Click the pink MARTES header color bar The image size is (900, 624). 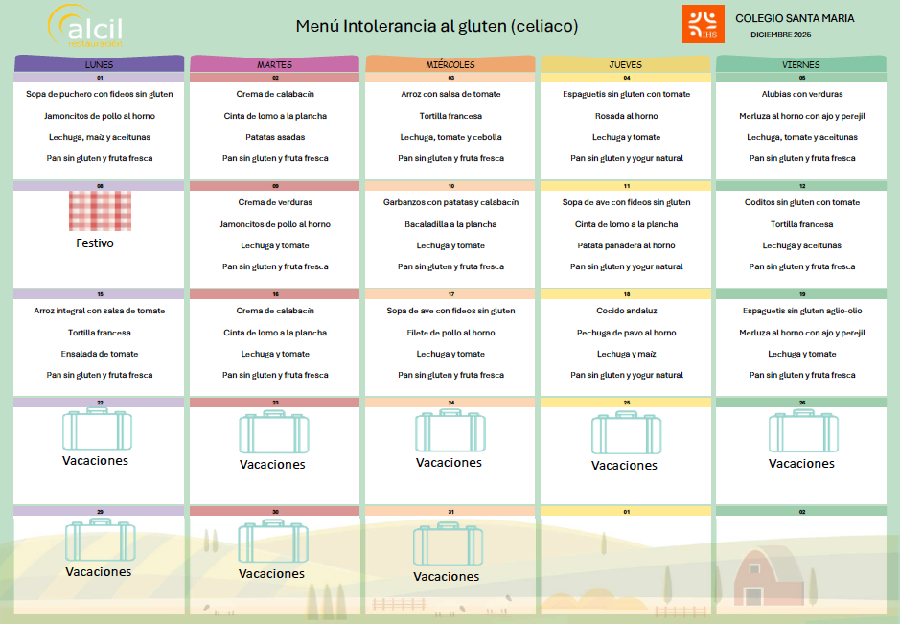[273, 64]
